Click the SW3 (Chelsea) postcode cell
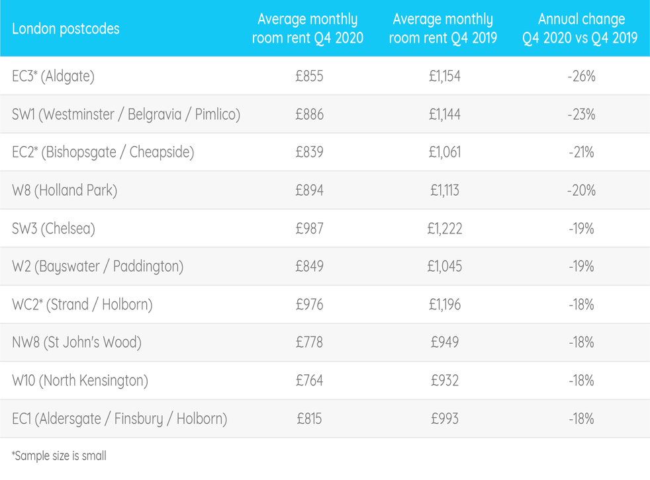The image size is (650, 480). 54,229
